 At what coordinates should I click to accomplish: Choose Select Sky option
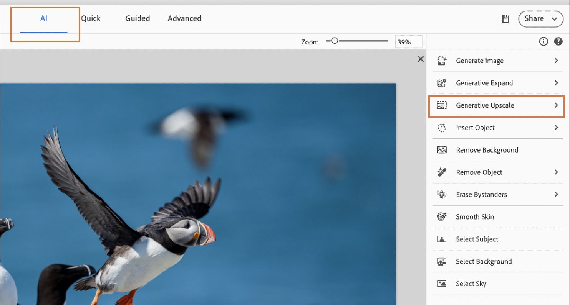pyautogui.click(x=498, y=284)
